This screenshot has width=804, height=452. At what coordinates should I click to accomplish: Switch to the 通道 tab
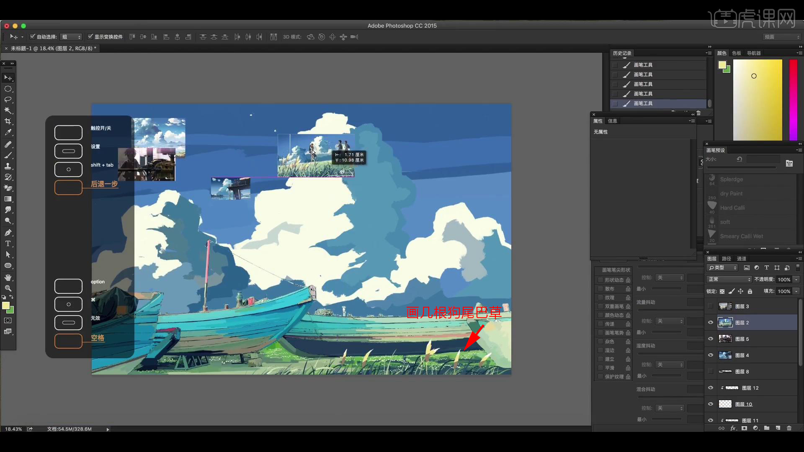click(742, 259)
